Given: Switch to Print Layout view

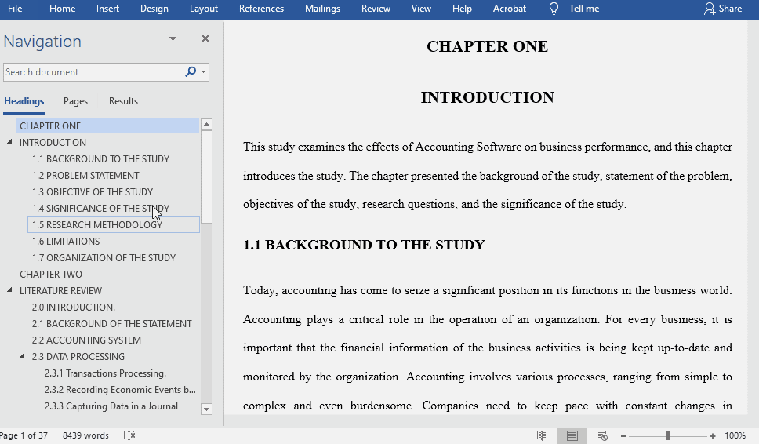Looking at the screenshot, I should pyautogui.click(x=572, y=436).
